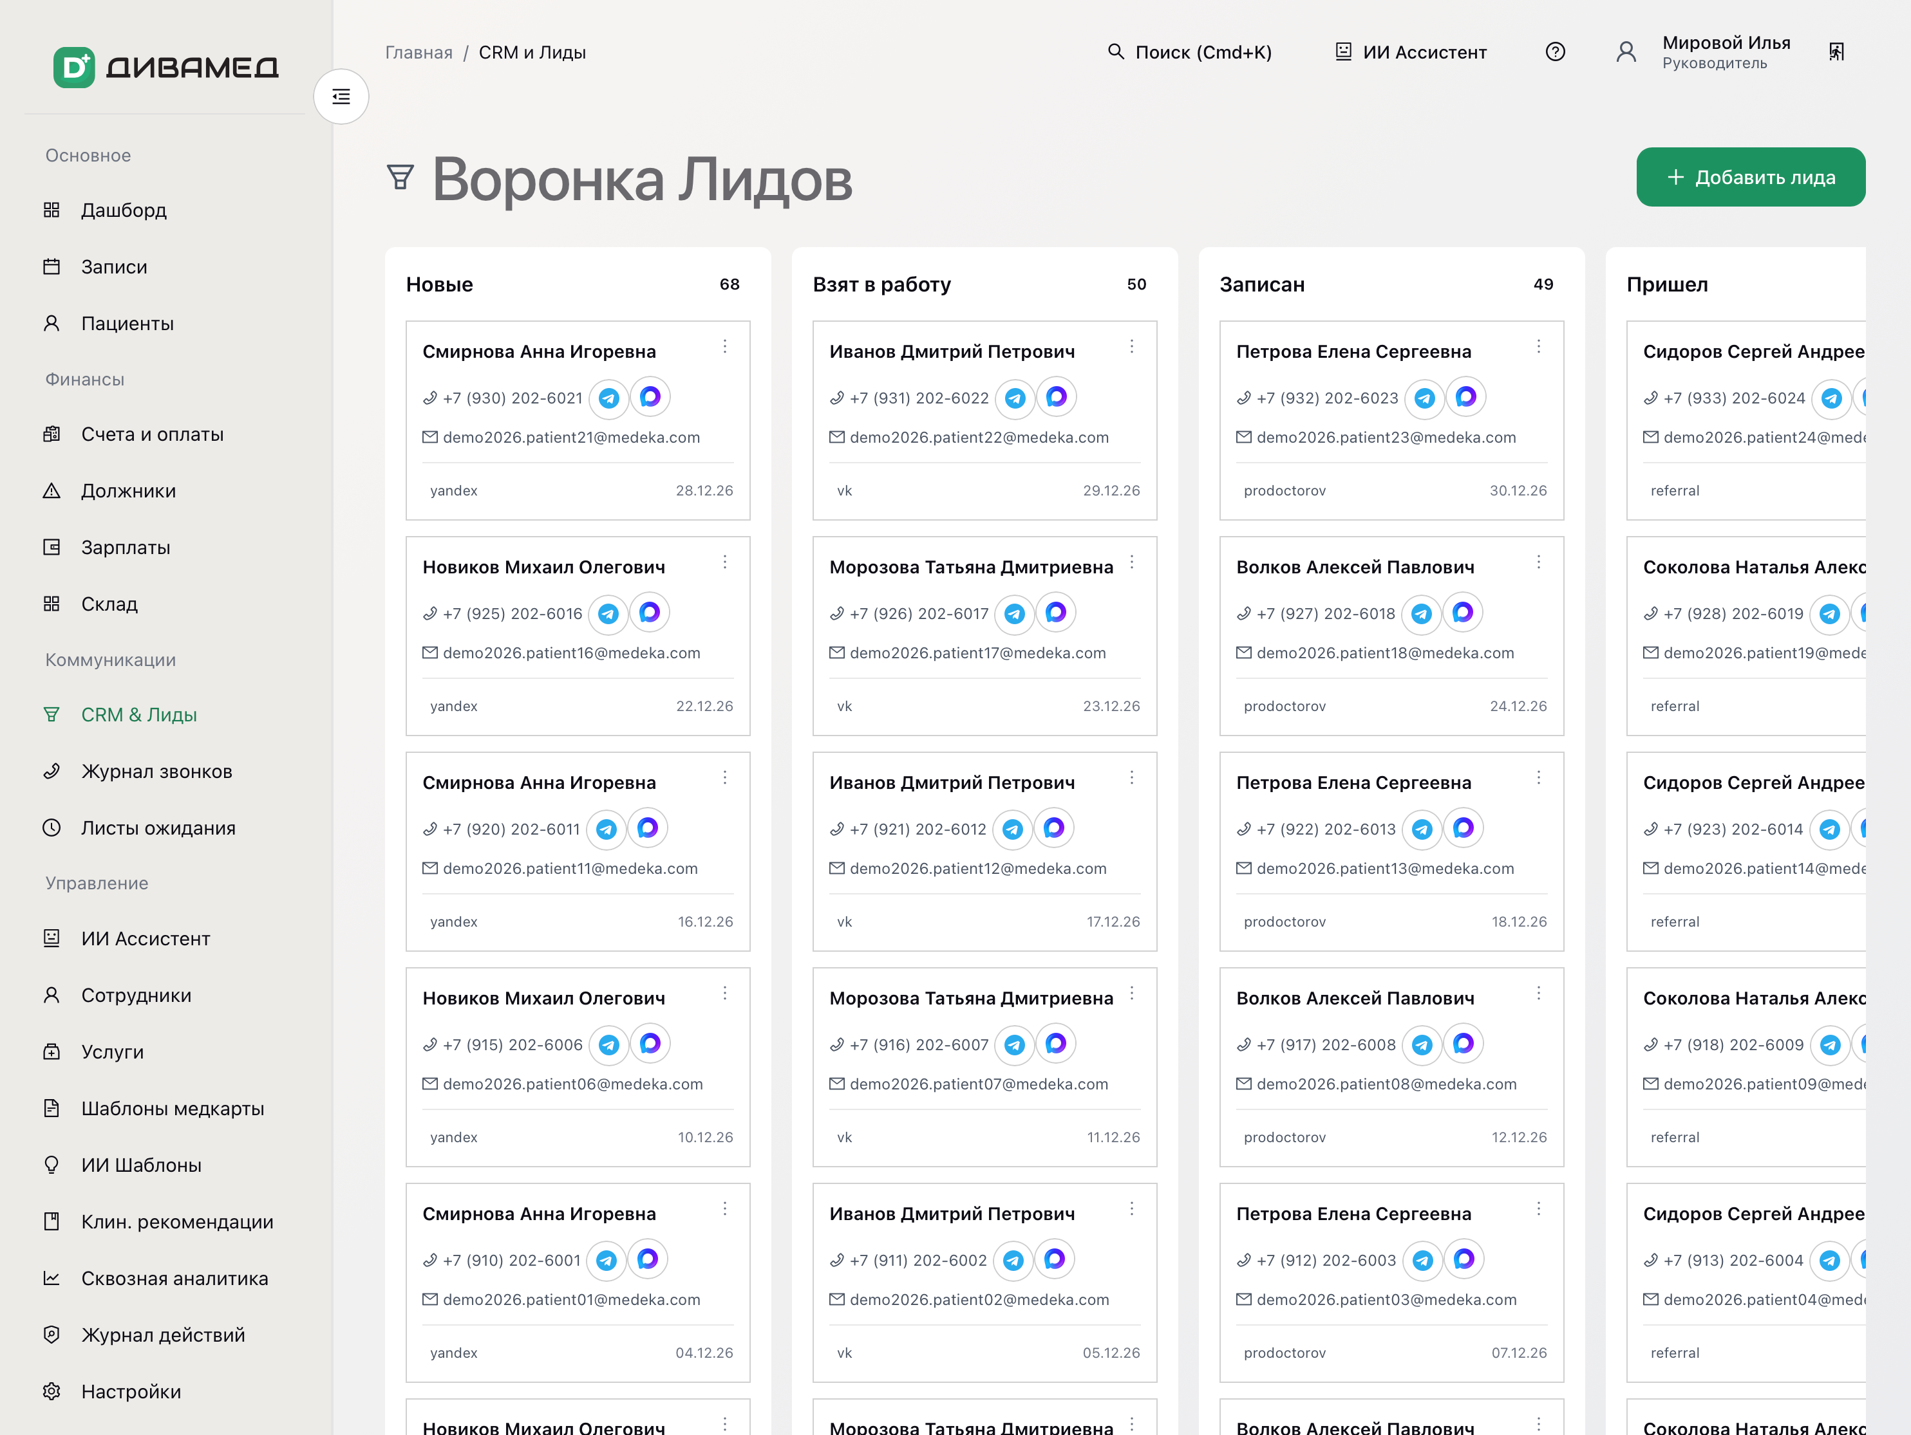The width and height of the screenshot is (1911, 1435).
Task: Open Журнал действий page
Action: tap(164, 1335)
